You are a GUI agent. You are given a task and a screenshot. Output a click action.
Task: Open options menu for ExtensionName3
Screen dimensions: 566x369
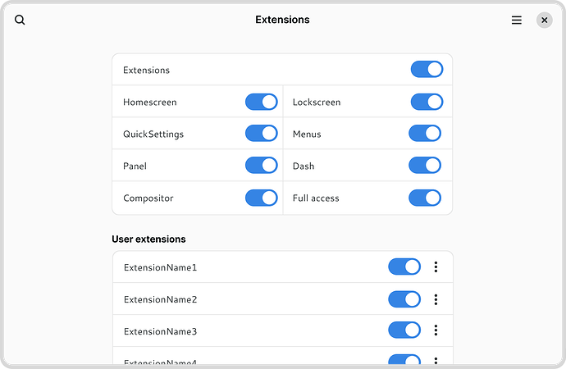(x=436, y=330)
